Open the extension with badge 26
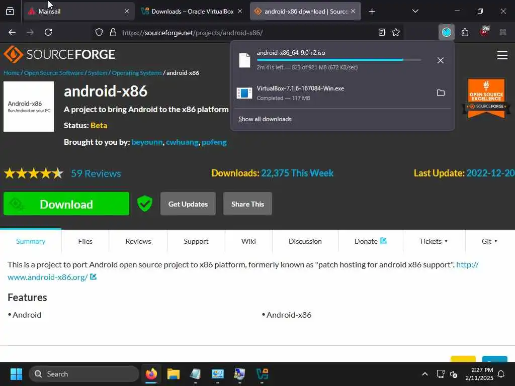 click(x=484, y=32)
